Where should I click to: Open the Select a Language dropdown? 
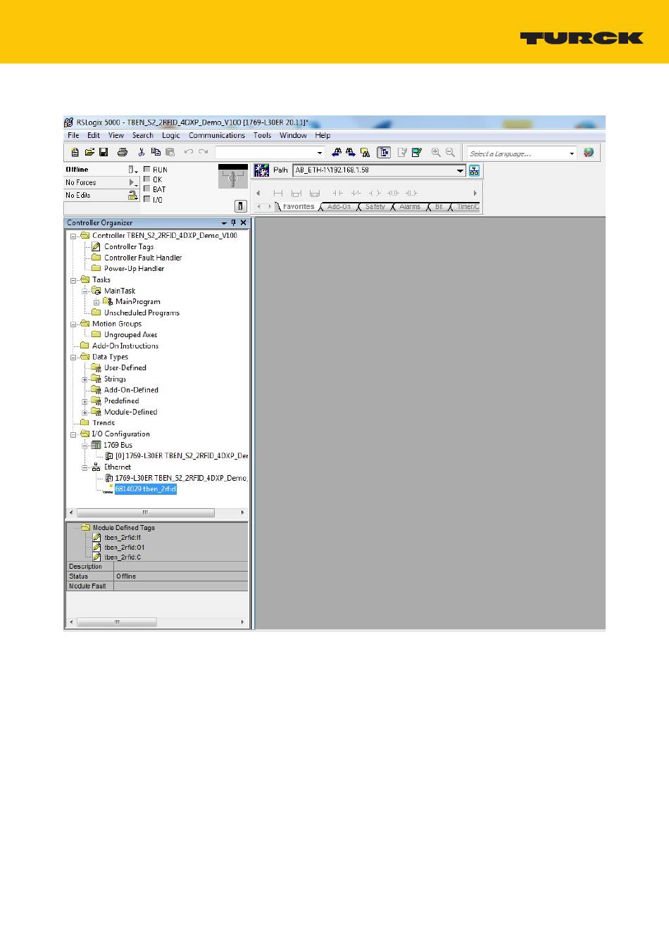[572, 153]
